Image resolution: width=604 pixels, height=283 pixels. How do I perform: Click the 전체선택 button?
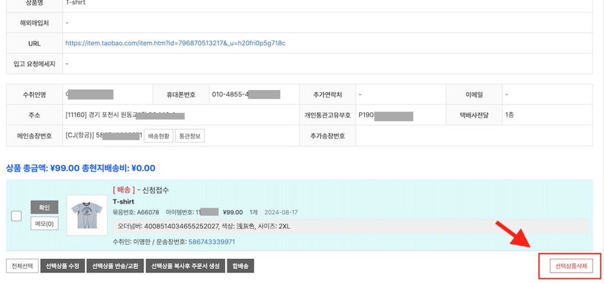pos(22,266)
